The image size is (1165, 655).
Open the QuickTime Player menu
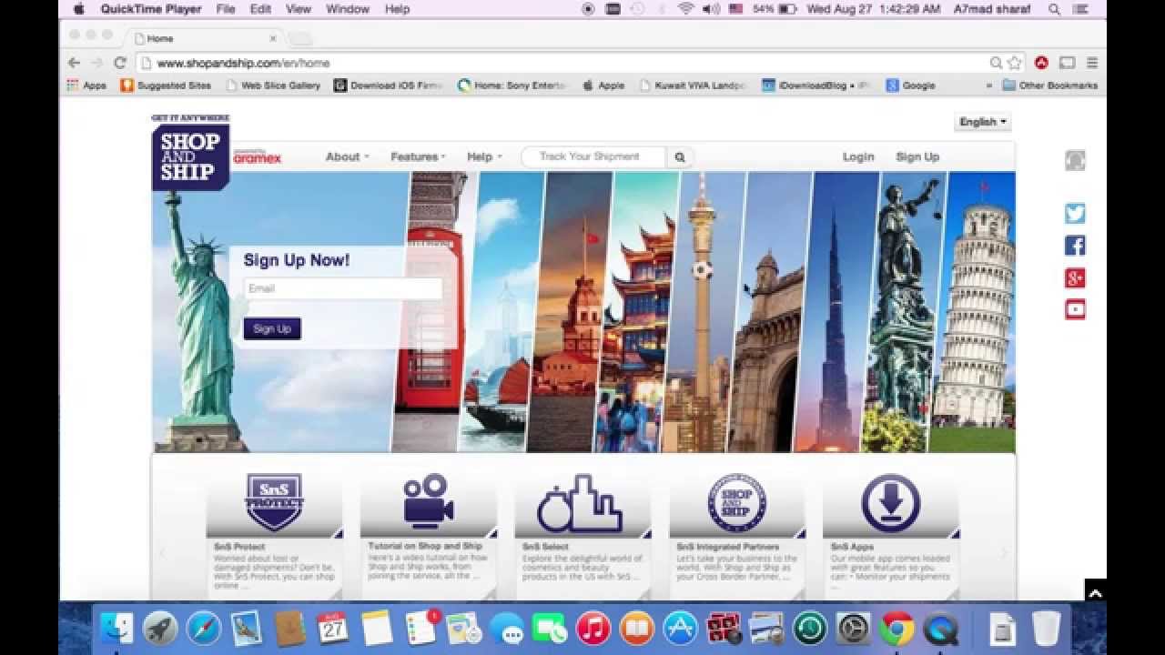[151, 9]
